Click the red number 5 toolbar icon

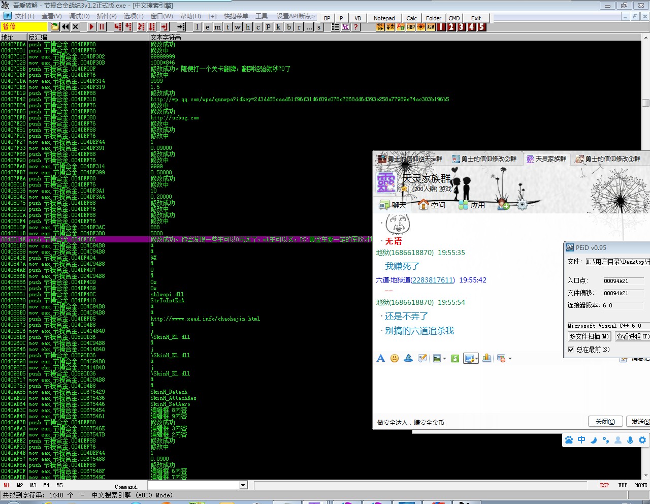[482, 27]
